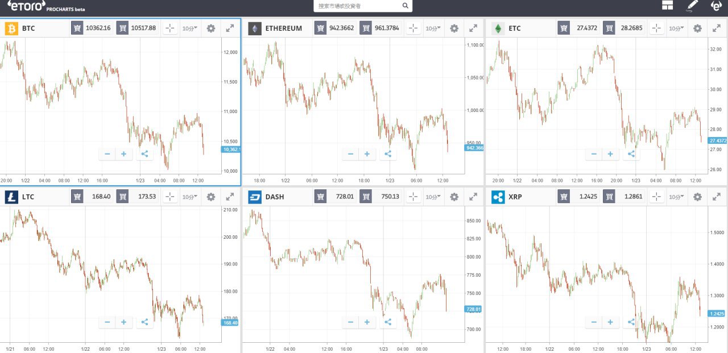
Task: Click the ETHEREUM 942.3662 price button
Action: (x=334, y=28)
